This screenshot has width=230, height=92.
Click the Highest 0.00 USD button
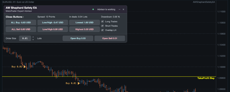[x=84, y=29]
